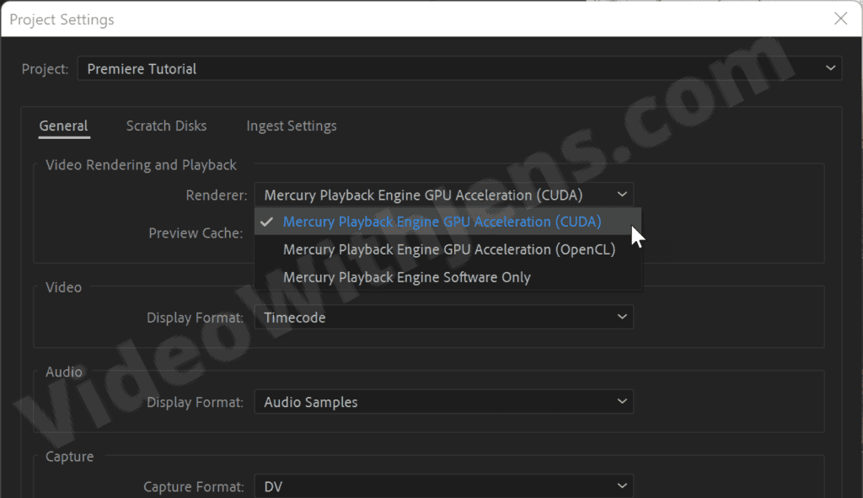Open the Scratch Disks tab
The height and width of the screenshot is (498, 863).
(166, 126)
